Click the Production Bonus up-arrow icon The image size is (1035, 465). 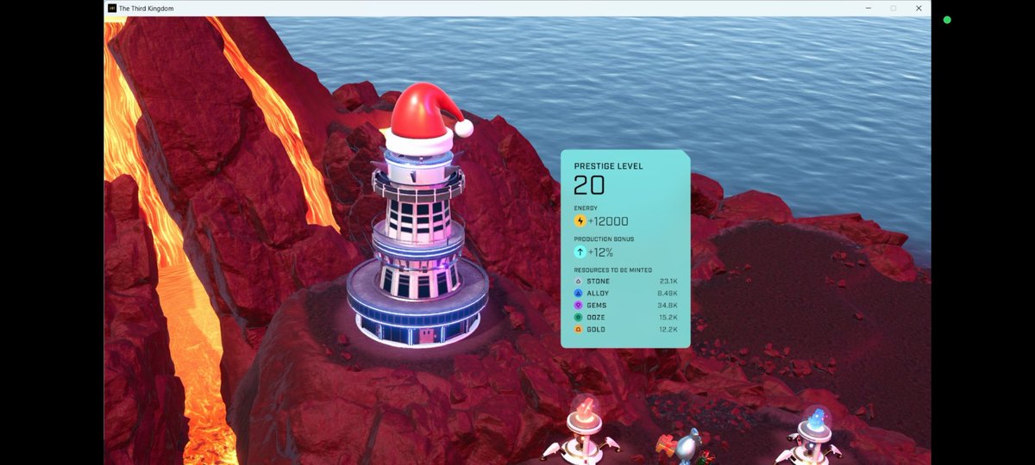pyautogui.click(x=580, y=252)
